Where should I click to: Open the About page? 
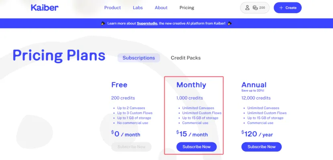(161, 8)
